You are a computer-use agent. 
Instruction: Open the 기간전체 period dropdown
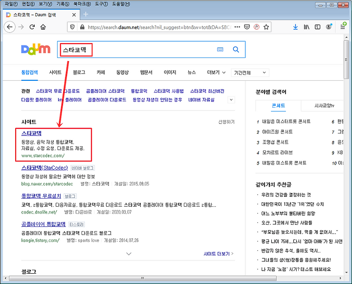(250, 72)
